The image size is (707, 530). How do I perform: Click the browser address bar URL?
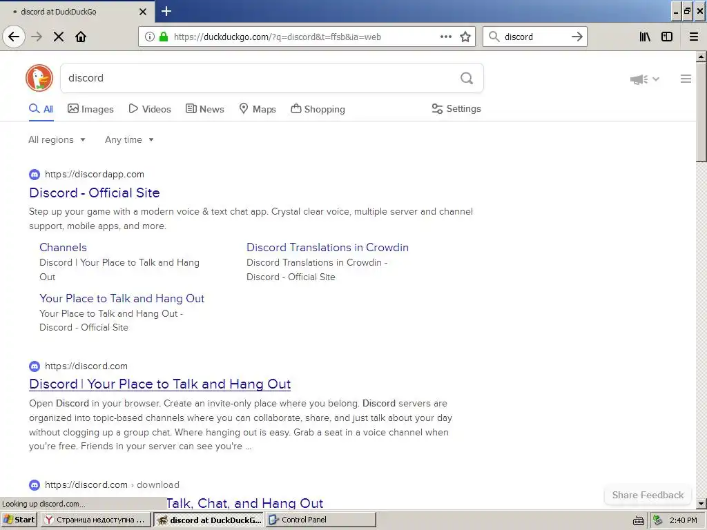click(278, 37)
